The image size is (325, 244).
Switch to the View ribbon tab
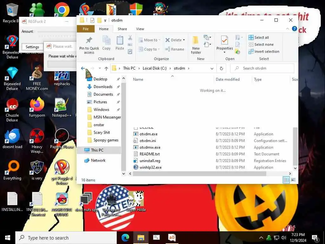click(x=140, y=29)
